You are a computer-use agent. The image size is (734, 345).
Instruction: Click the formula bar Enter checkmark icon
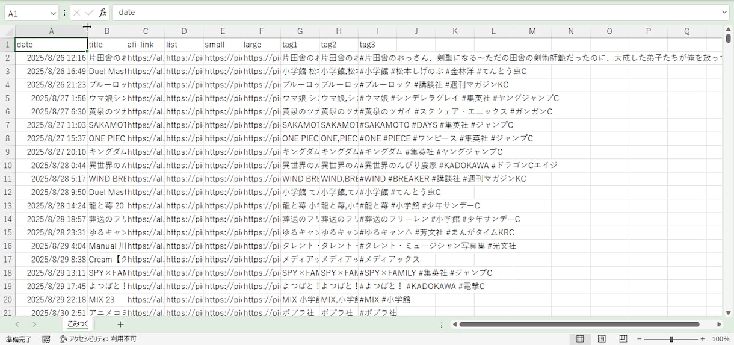click(x=90, y=13)
